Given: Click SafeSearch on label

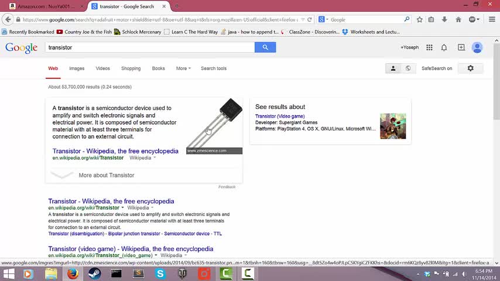Looking at the screenshot, I should 437,68.
